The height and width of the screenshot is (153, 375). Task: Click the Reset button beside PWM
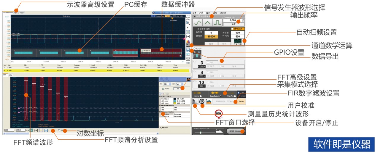coord(241,101)
